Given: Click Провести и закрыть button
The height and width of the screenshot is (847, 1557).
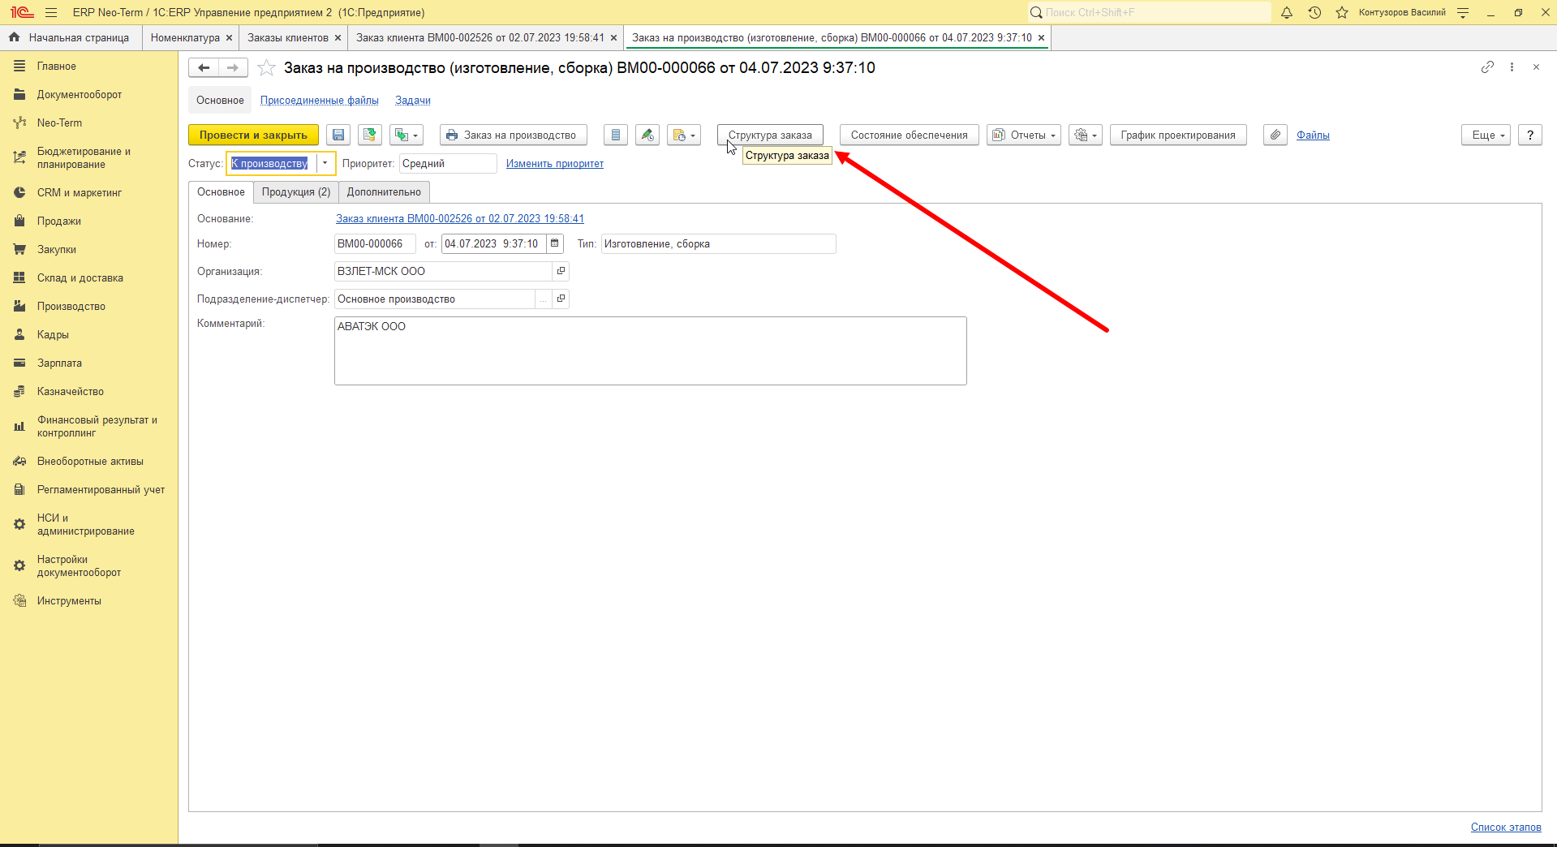Looking at the screenshot, I should coord(253,135).
